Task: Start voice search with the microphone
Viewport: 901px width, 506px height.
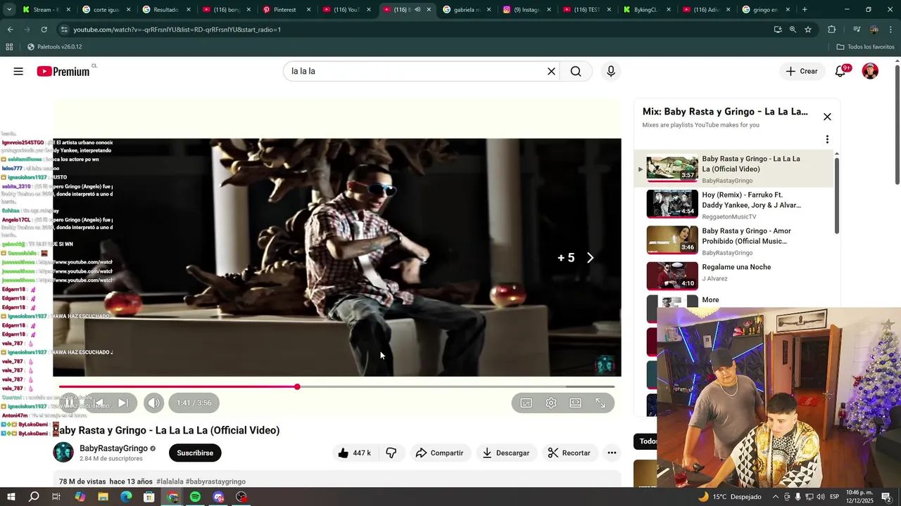Action: coord(611,71)
